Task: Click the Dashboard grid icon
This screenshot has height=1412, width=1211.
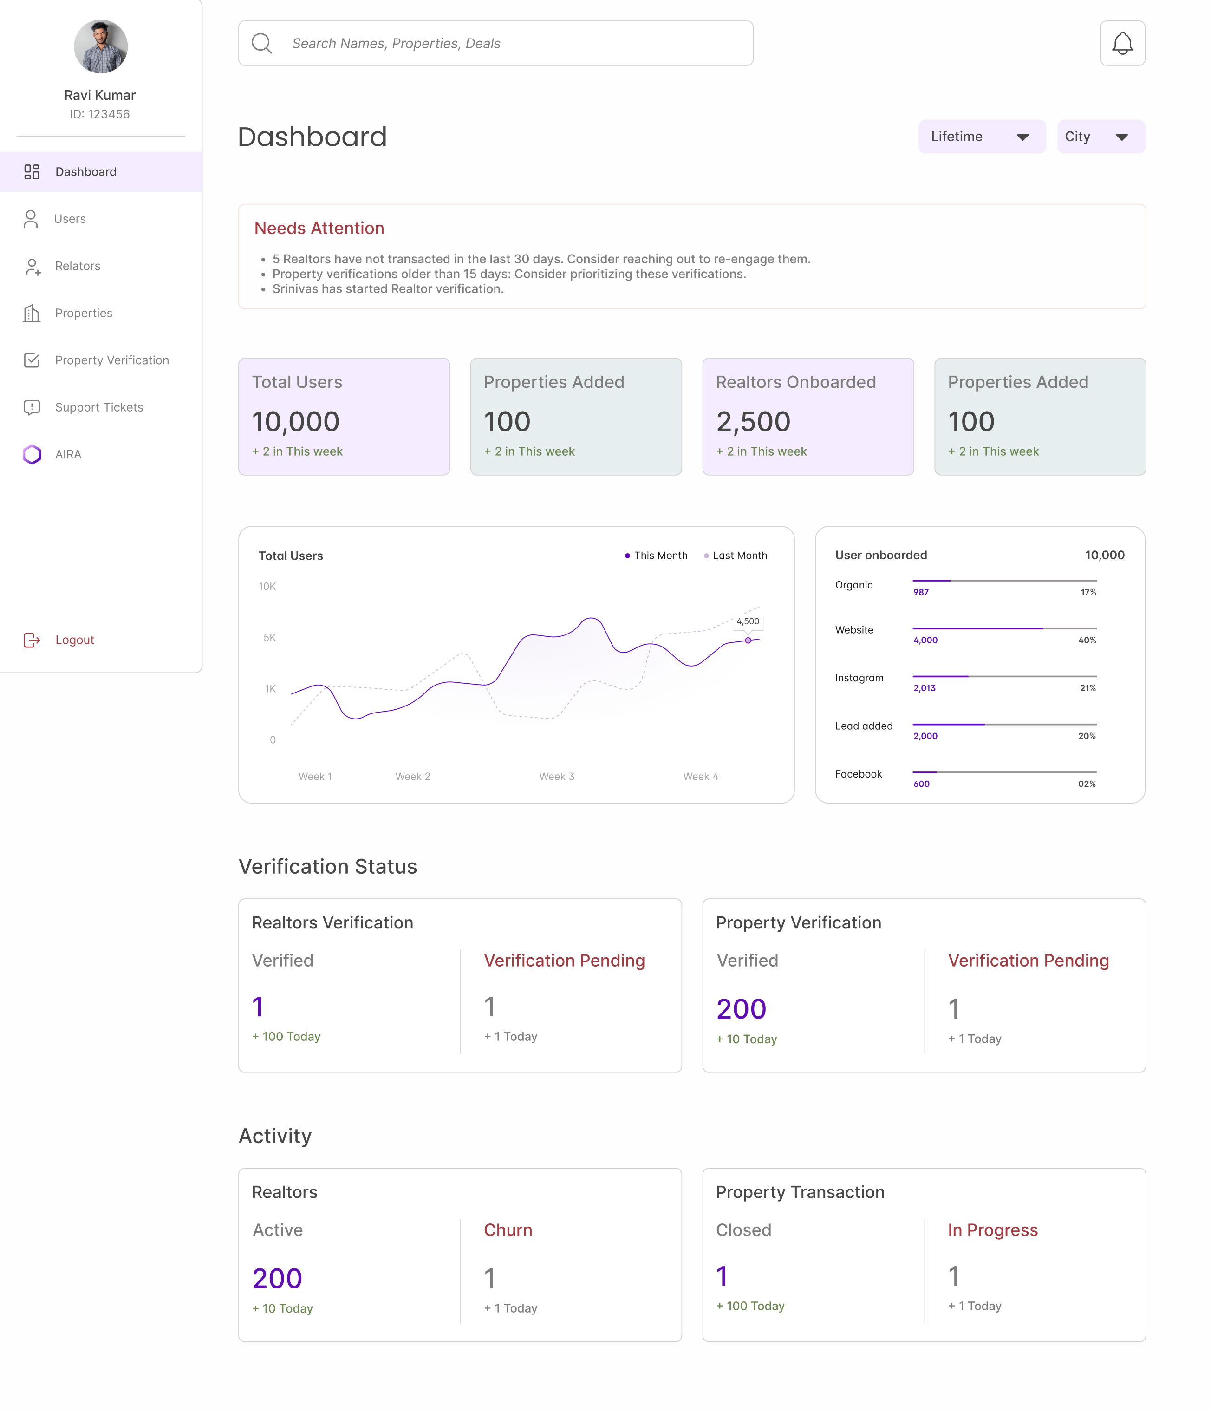Action: point(31,172)
